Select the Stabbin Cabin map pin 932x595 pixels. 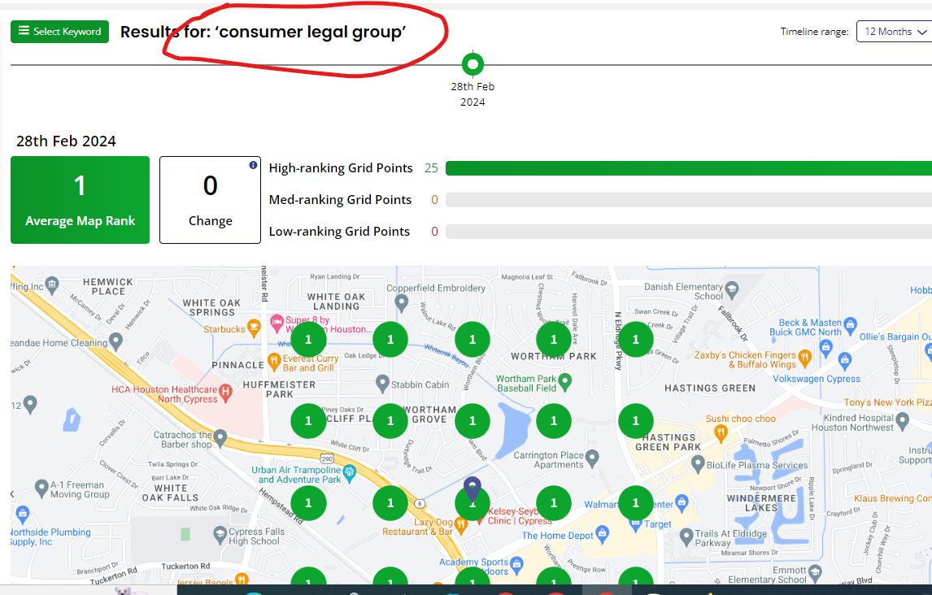pyautogui.click(x=383, y=382)
